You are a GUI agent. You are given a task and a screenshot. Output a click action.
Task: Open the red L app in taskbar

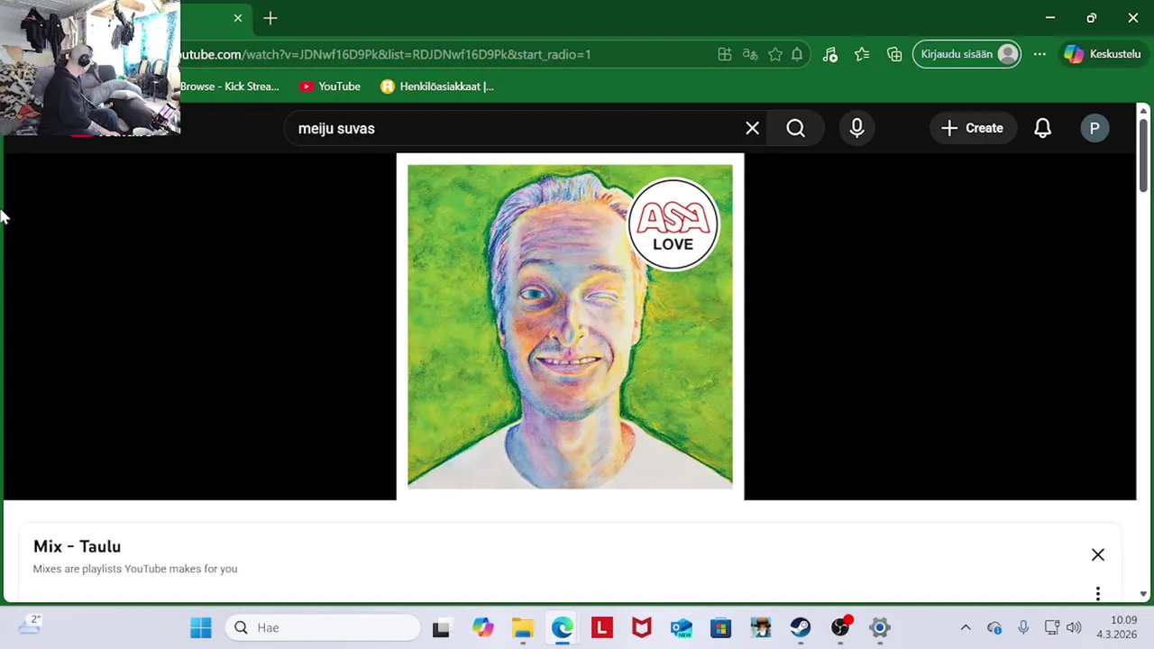[x=602, y=627]
